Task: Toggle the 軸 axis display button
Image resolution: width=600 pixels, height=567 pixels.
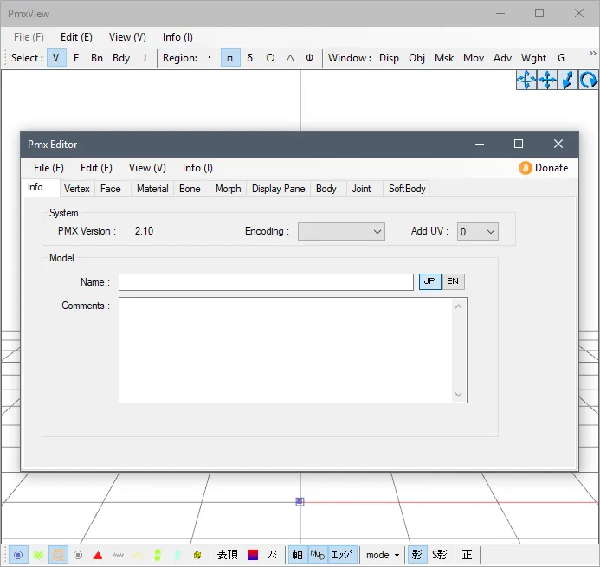Action: click(x=297, y=555)
